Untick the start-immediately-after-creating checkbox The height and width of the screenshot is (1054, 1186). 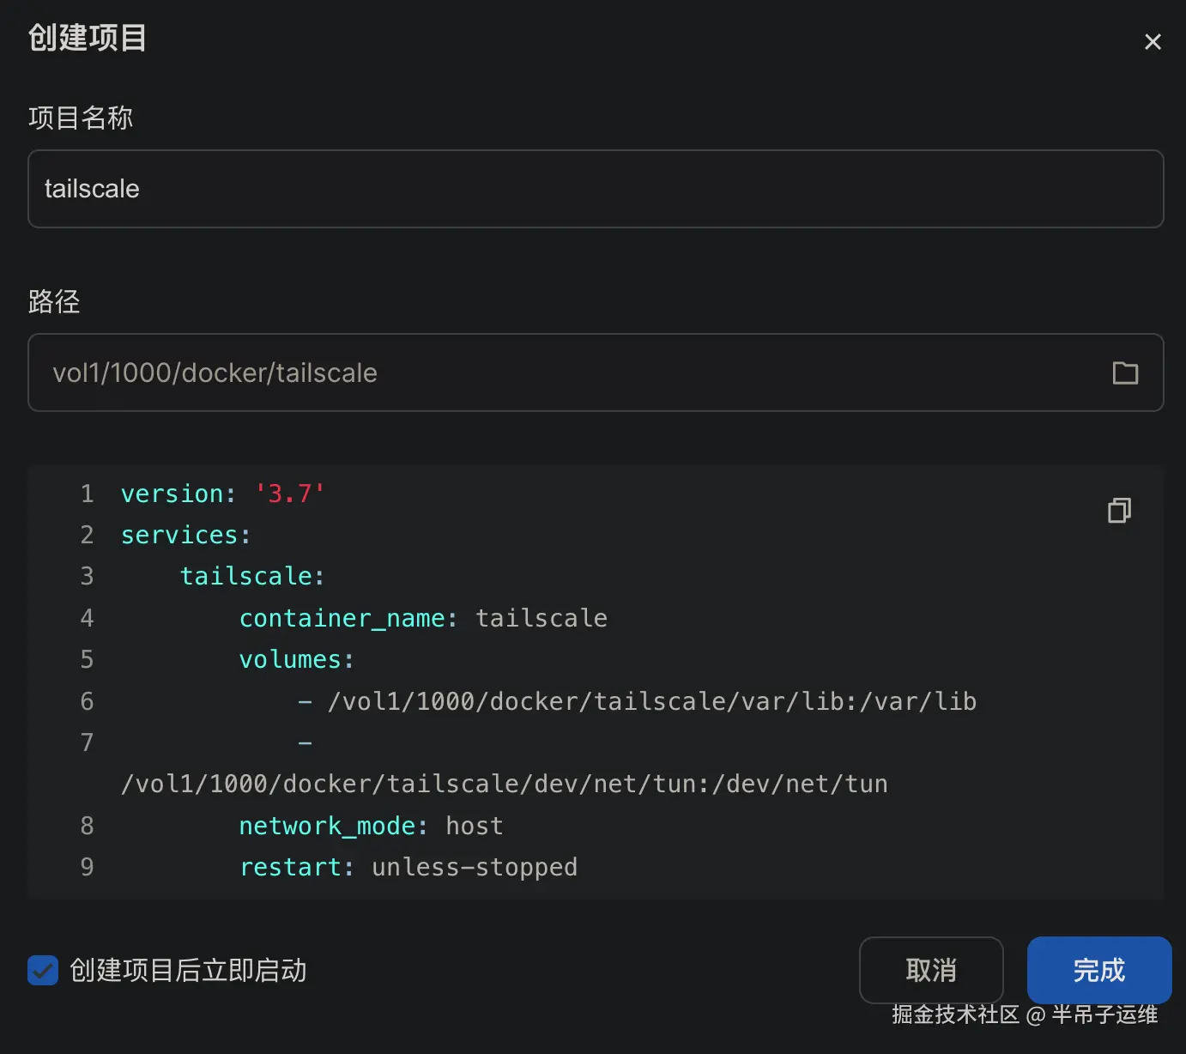[x=43, y=970]
